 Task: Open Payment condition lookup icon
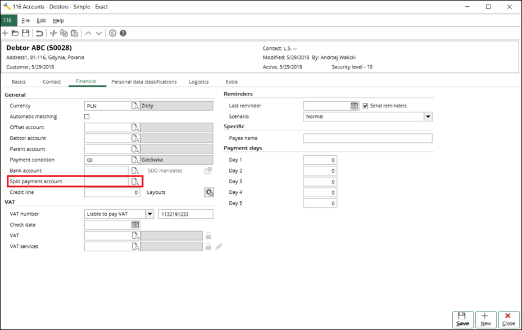[135, 160]
